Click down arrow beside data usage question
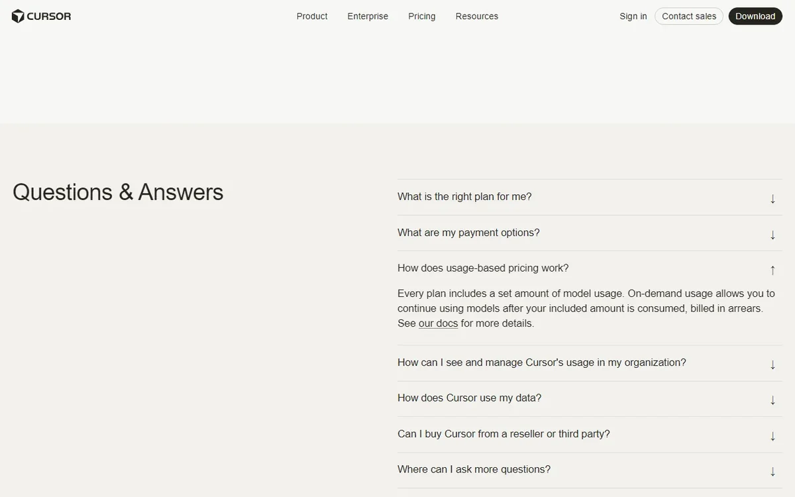Viewport: 795px width, 497px height. pos(772,400)
